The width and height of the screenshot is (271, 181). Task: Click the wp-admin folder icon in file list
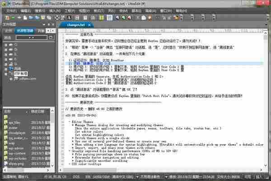(x=5, y=148)
